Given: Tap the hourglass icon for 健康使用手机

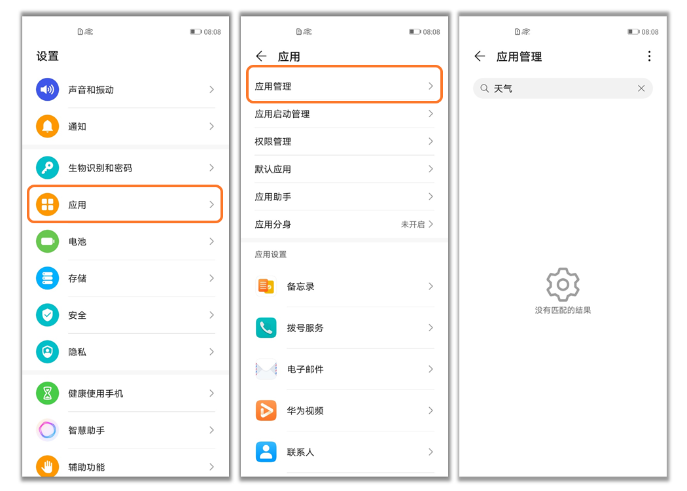Looking at the screenshot, I should click(47, 393).
